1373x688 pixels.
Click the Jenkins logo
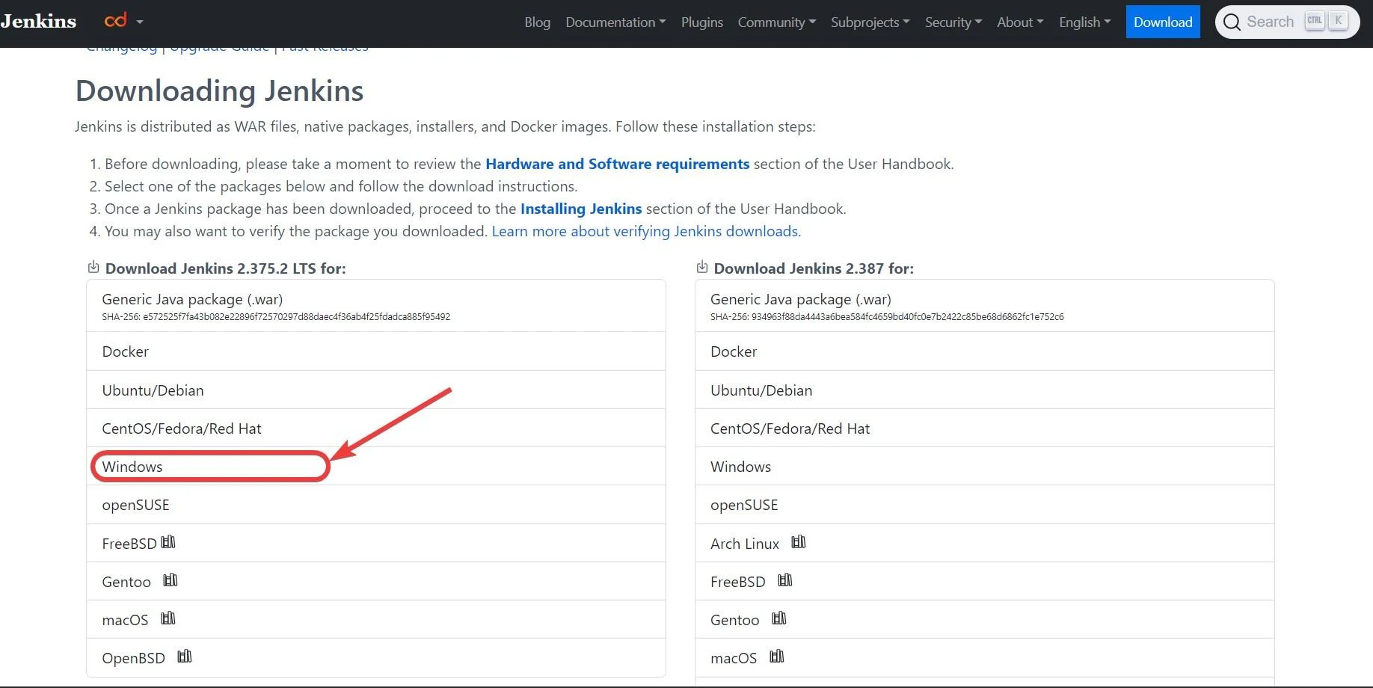(x=38, y=21)
